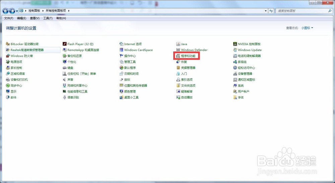Open 凭据管理器 credential manager link
The height and width of the screenshot is (183, 335).
click(x=188, y=67)
